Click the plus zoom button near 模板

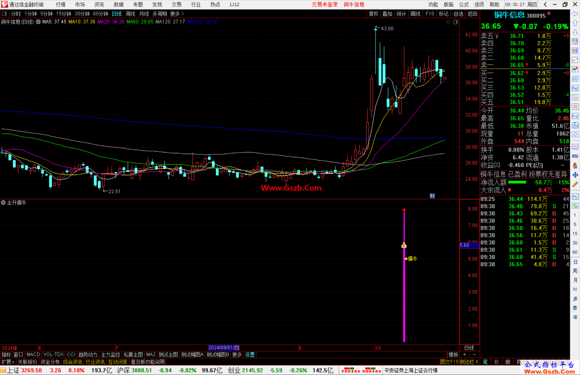465,355
